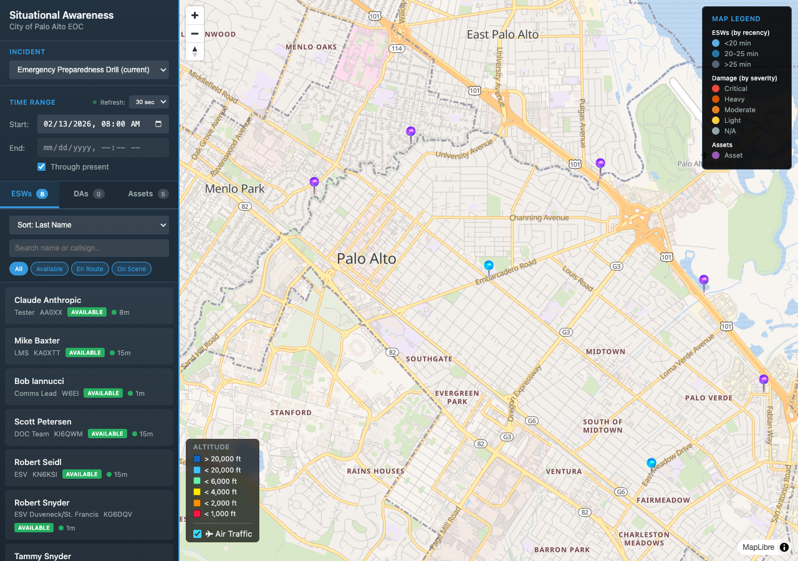The width and height of the screenshot is (798, 561).
Task: Click the search name or callsign field
Action: coord(89,248)
